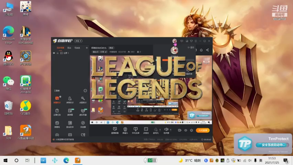This screenshot has width=293, height=165.
Task: Click the TenProtect security popup
Action: 263,144
